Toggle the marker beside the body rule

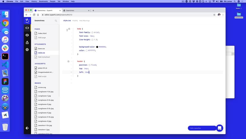click(x=69, y=29)
